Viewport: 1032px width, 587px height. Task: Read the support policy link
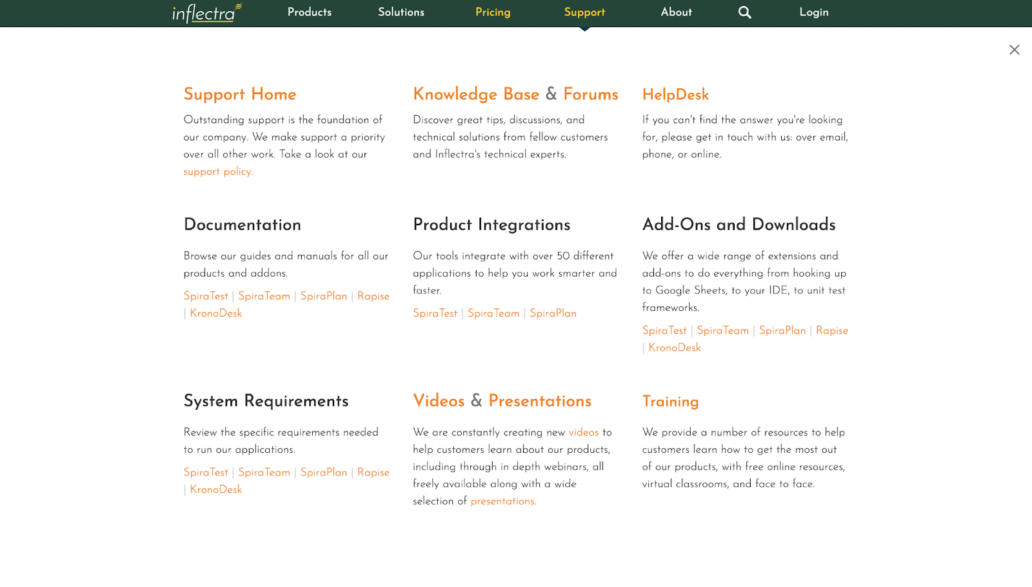pyautogui.click(x=217, y=172)
